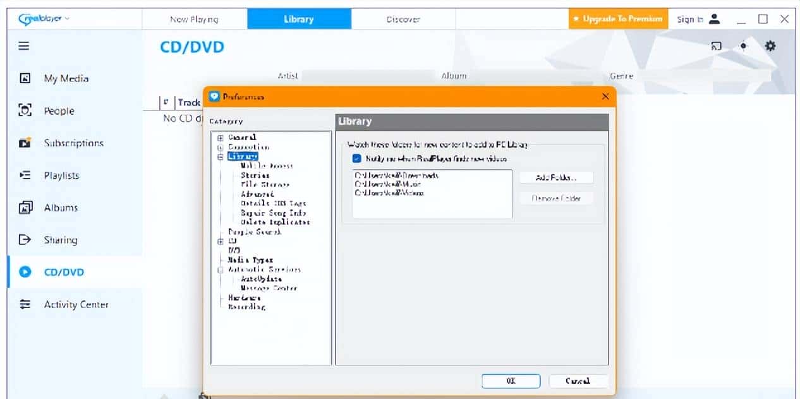Click the Track column header
The width and height of the screenshot is (800, 399).
189,102
